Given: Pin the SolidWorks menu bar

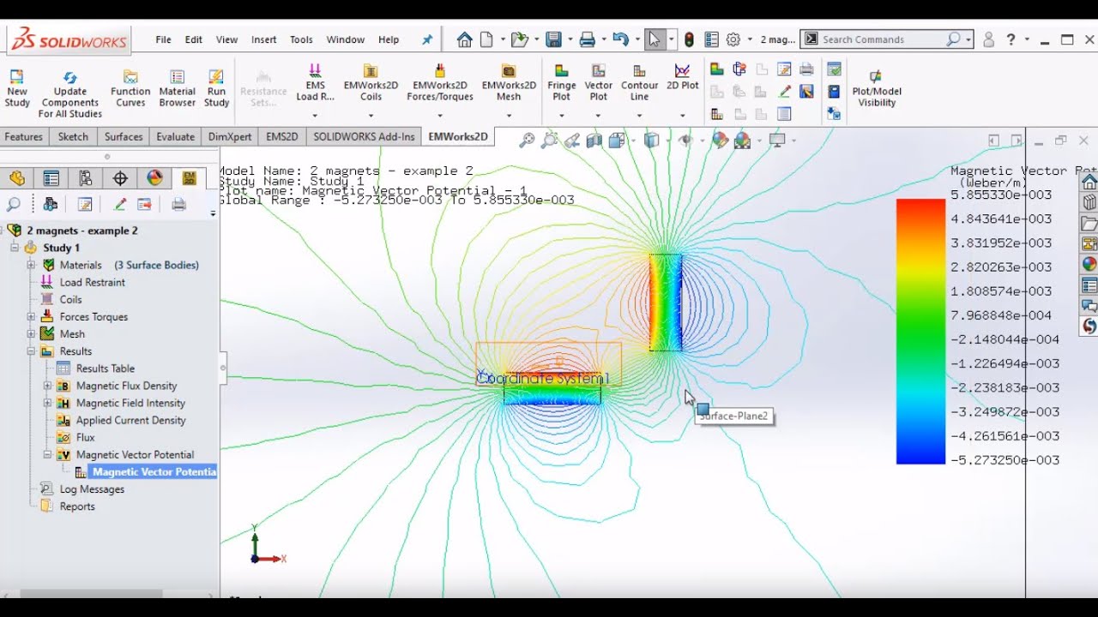Looking at the screenshot, I should click(x=428, y=39).
